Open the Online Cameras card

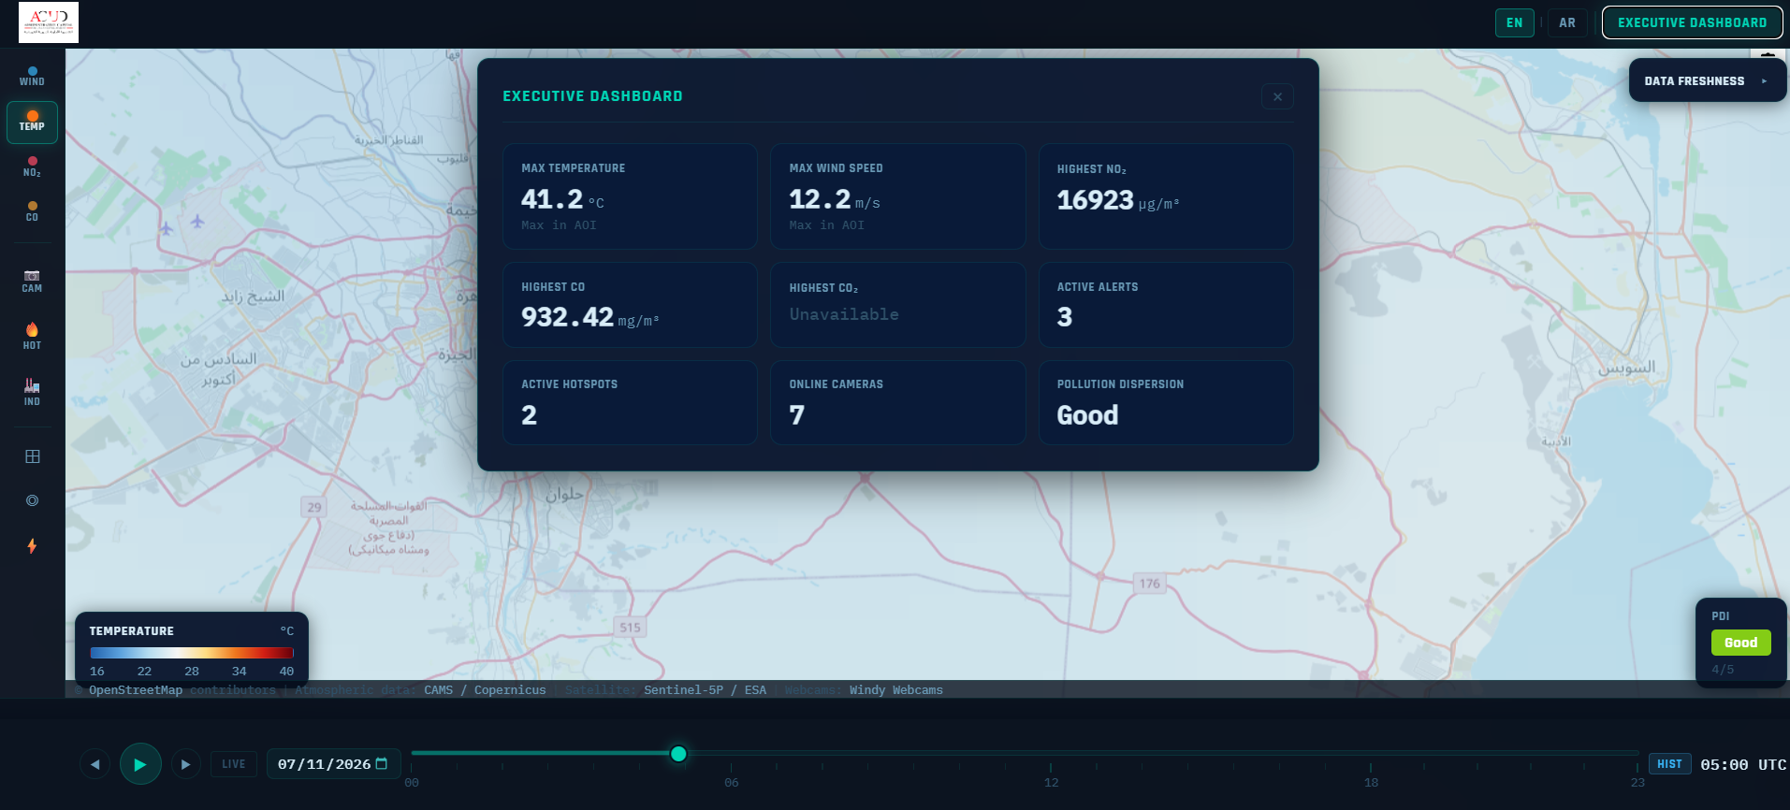point(897,402)
